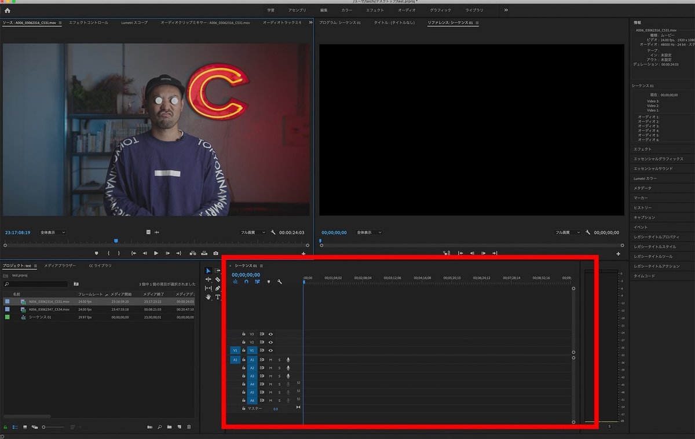Open source monitor フル画質 resolution dropdown

253,232
